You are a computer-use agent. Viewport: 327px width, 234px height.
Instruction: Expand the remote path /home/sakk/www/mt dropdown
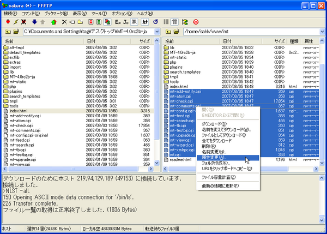[x=322, y=32]
